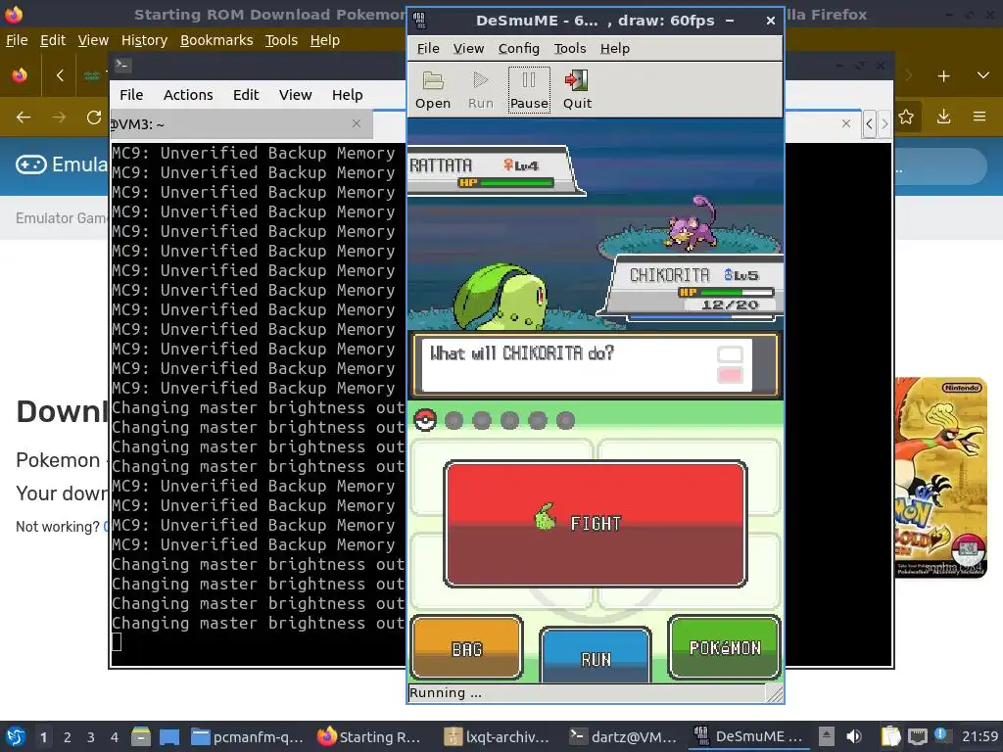The width and height of the screenshot is (1003, 752).
Task: Open a new Firefox tab
Action: point(943,76)
